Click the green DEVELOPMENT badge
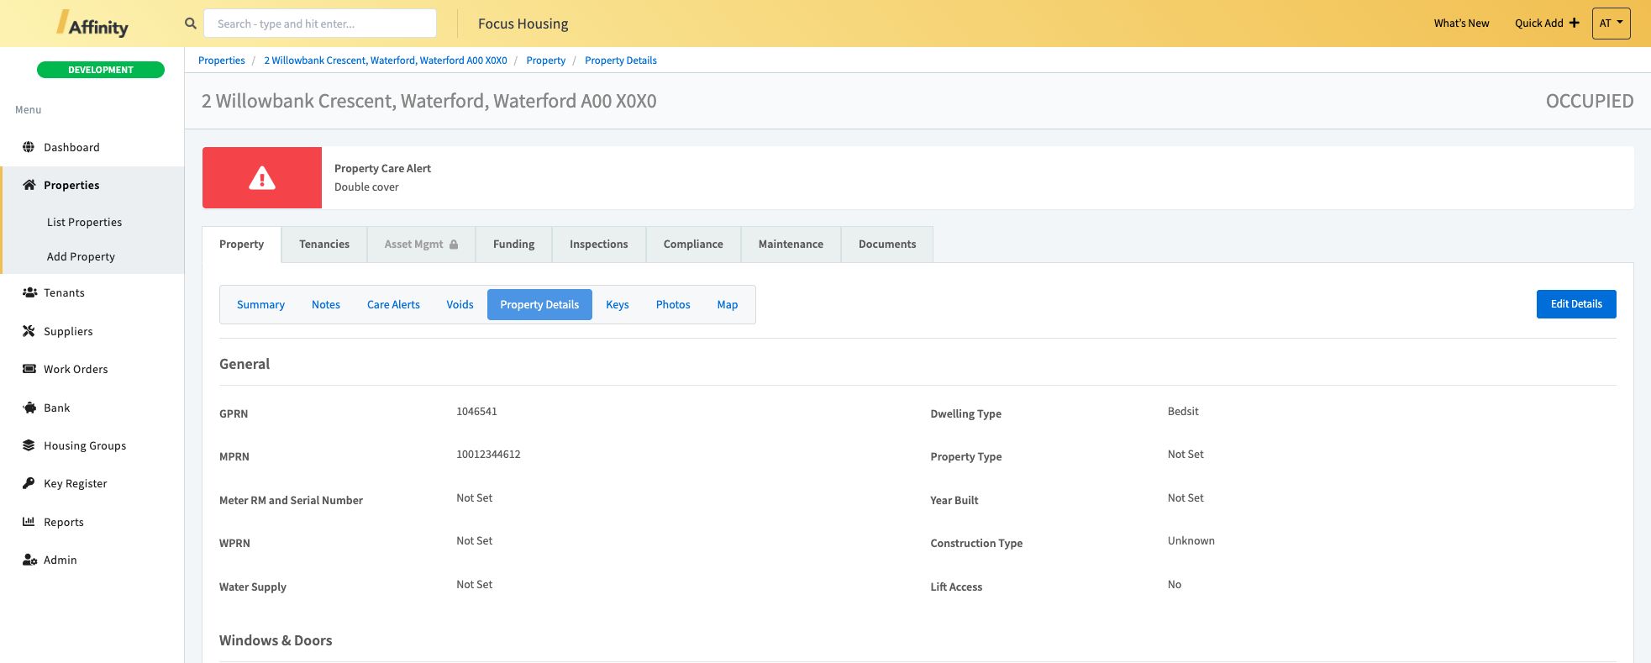This screenshot has height=663, width=1651. point(101,70)
